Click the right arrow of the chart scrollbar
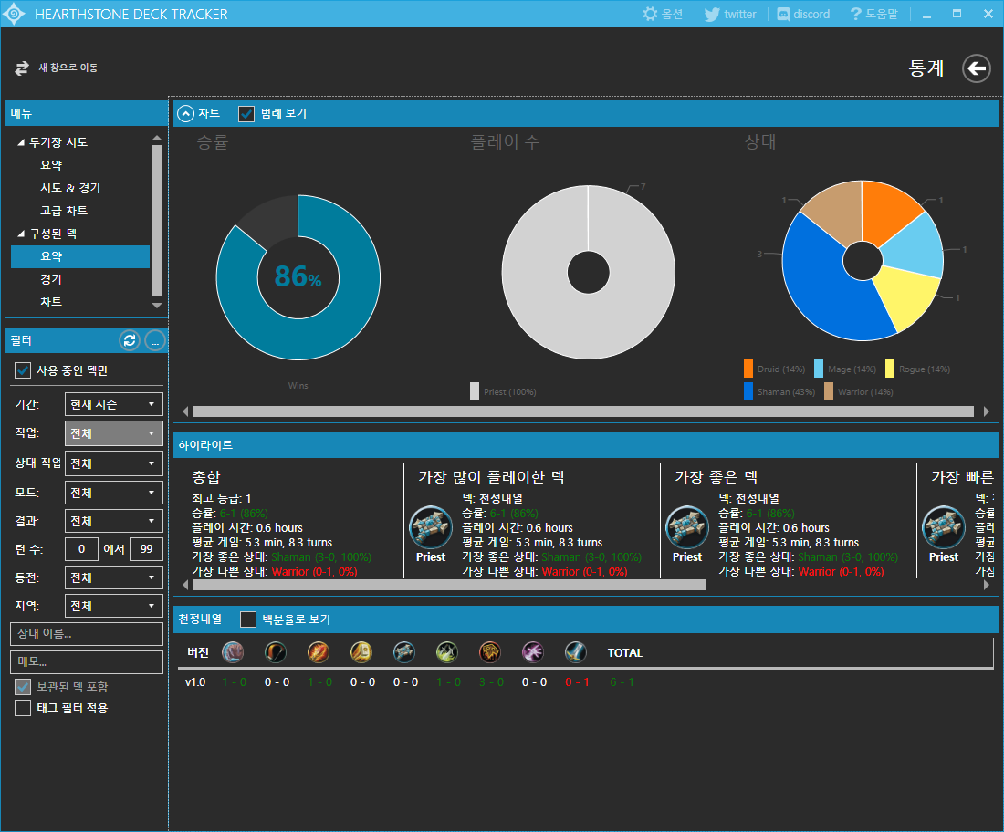1004x832 pixels. coord(987,411)
